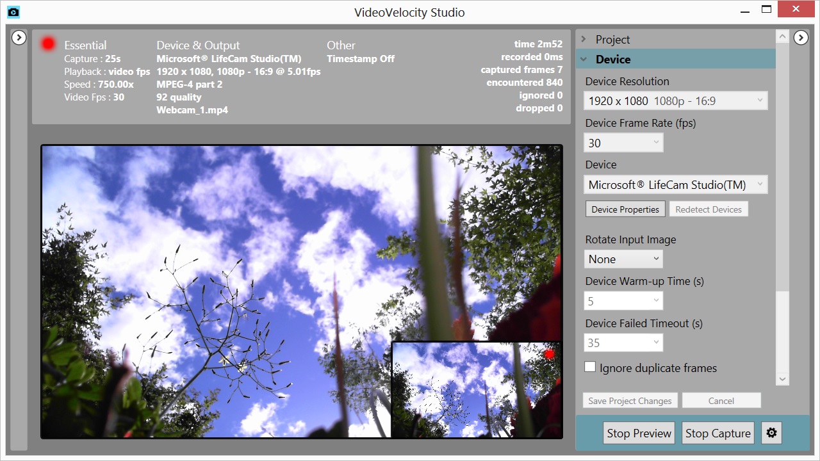Image resolution: width=820 pixels, height=461 pixels.
Task: Open the Device Failed Timeout dropdown
Action: pyautogui.click(x=623, y=343)
